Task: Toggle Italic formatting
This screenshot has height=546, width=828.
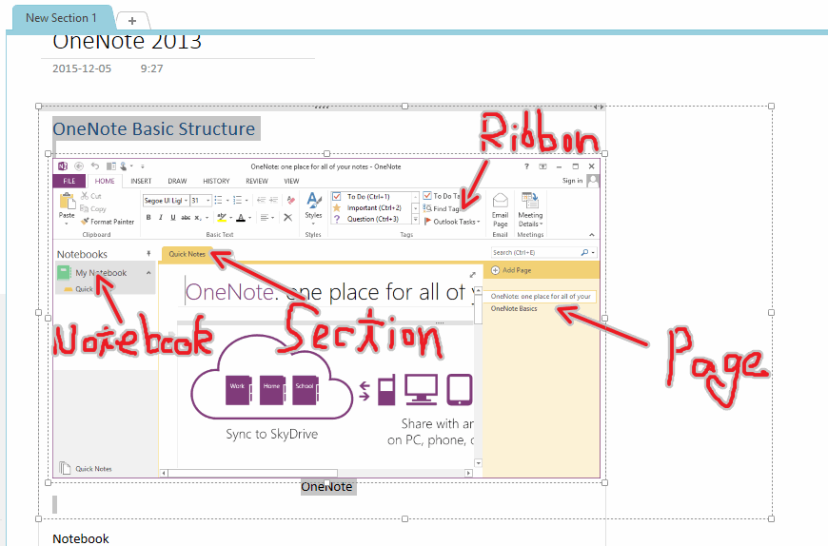Action: click(161, 217)
